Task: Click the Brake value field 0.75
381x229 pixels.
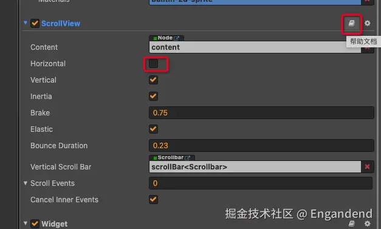Action: tap(261, 113)
